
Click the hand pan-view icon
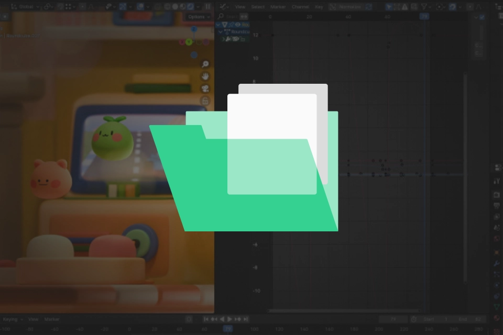click(x=205, y=76)
